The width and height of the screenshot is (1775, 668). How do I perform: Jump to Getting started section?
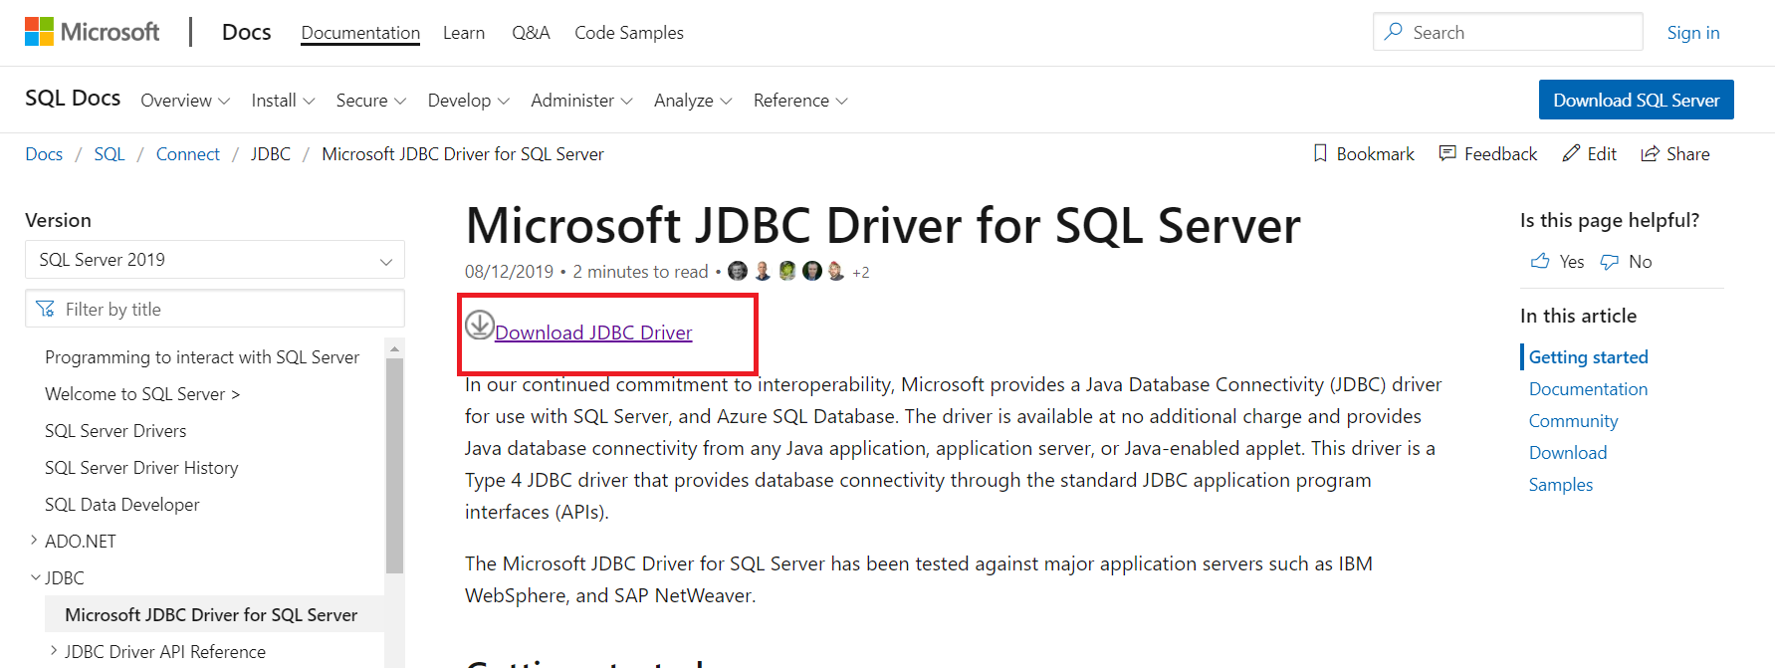[x=1589, y=357]
